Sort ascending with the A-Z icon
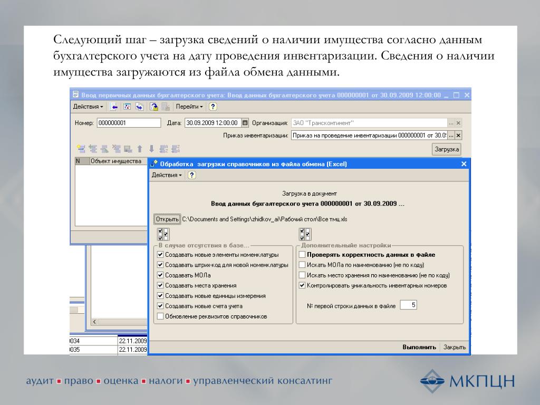The height and width of the screenshot is (405, 540). (163, 149)
